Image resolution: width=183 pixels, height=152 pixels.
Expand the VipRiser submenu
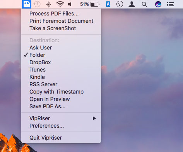point(61,118)
